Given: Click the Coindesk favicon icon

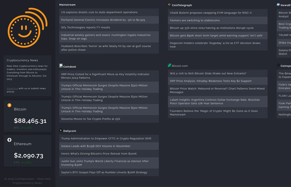Looking at the screenshot, I should pos(61,66).
